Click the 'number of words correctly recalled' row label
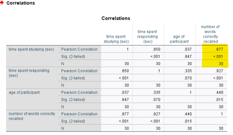This screenshot has width=233, height=135. pos(32,116)
